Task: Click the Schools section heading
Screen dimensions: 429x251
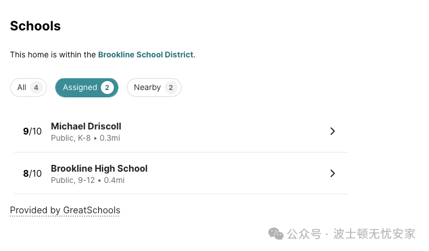Action: pyautogui.click(x=36, y=26)
